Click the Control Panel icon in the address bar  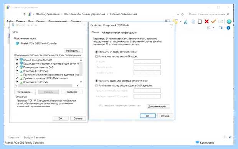coord(30,14)
